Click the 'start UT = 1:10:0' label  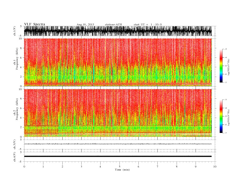(148, 24)
